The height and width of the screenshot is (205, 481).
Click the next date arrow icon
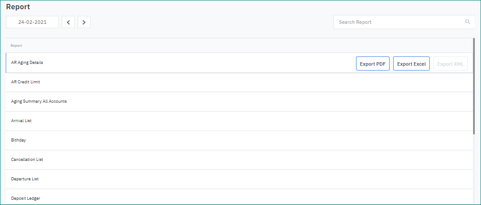84,22
